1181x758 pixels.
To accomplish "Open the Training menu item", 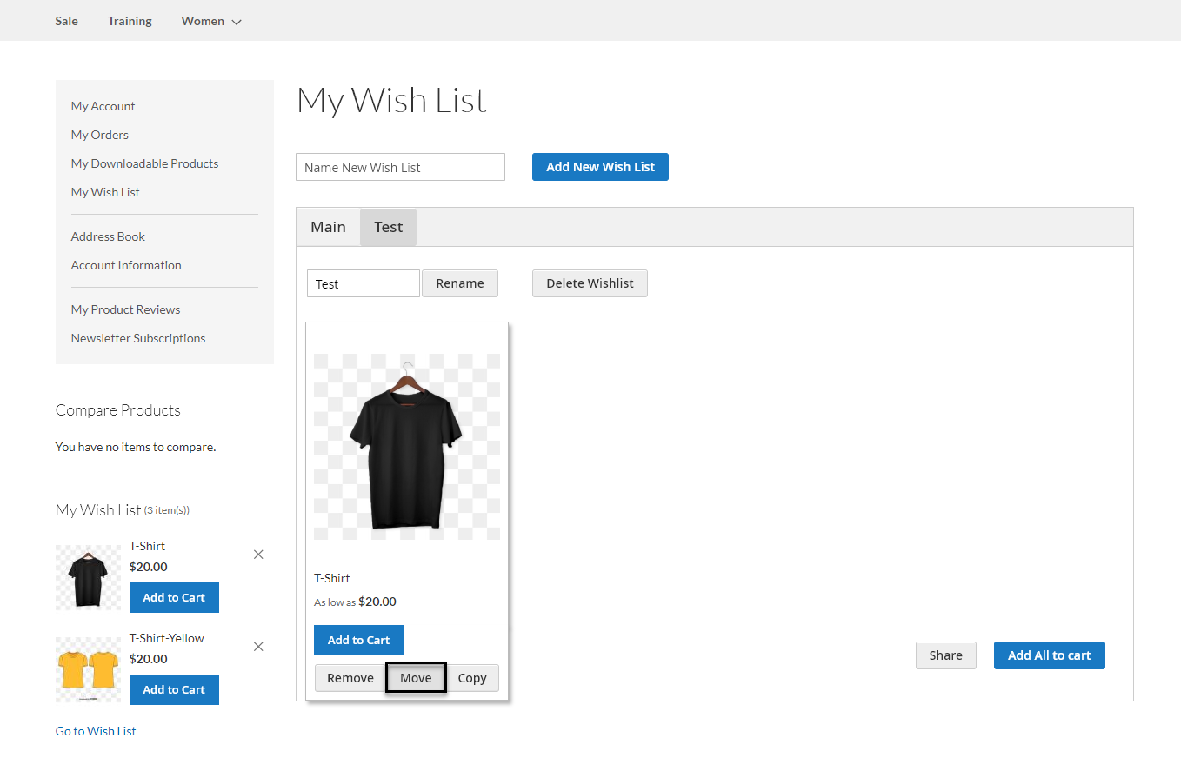I will (x=130, y=21).
